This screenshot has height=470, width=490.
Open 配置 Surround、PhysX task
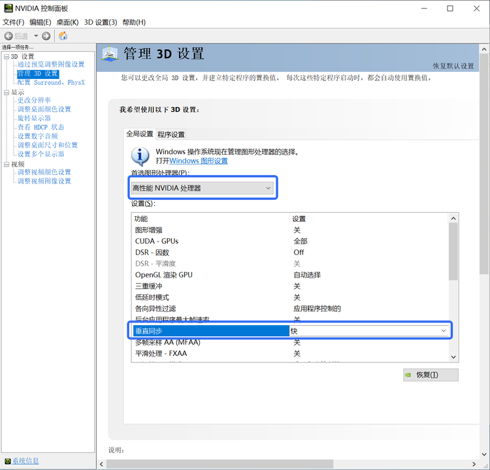(x=51, y=82)
